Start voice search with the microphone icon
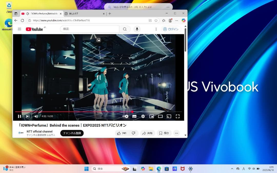Screen dimensions: 277x173 point(137,29)
